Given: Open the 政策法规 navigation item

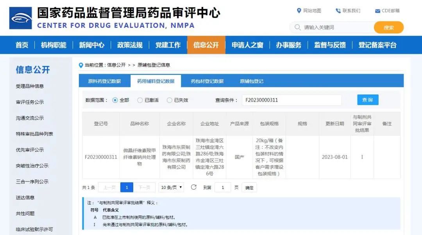Looking at the screenshot, I should tap(130, 45).
